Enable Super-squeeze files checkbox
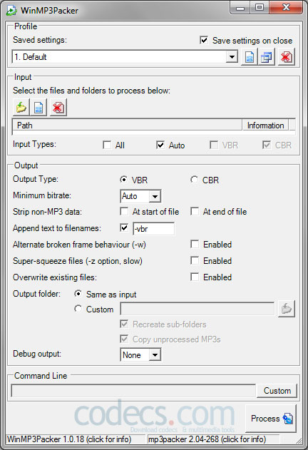Viewport: 308px width, 450px height. tap(195, 260)
